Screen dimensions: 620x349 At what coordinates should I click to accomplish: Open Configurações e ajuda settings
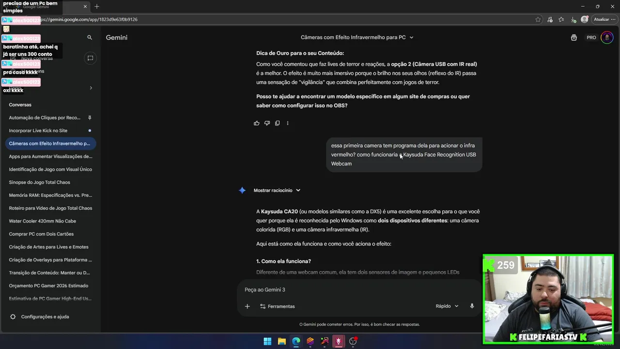(x=40, y=317)
